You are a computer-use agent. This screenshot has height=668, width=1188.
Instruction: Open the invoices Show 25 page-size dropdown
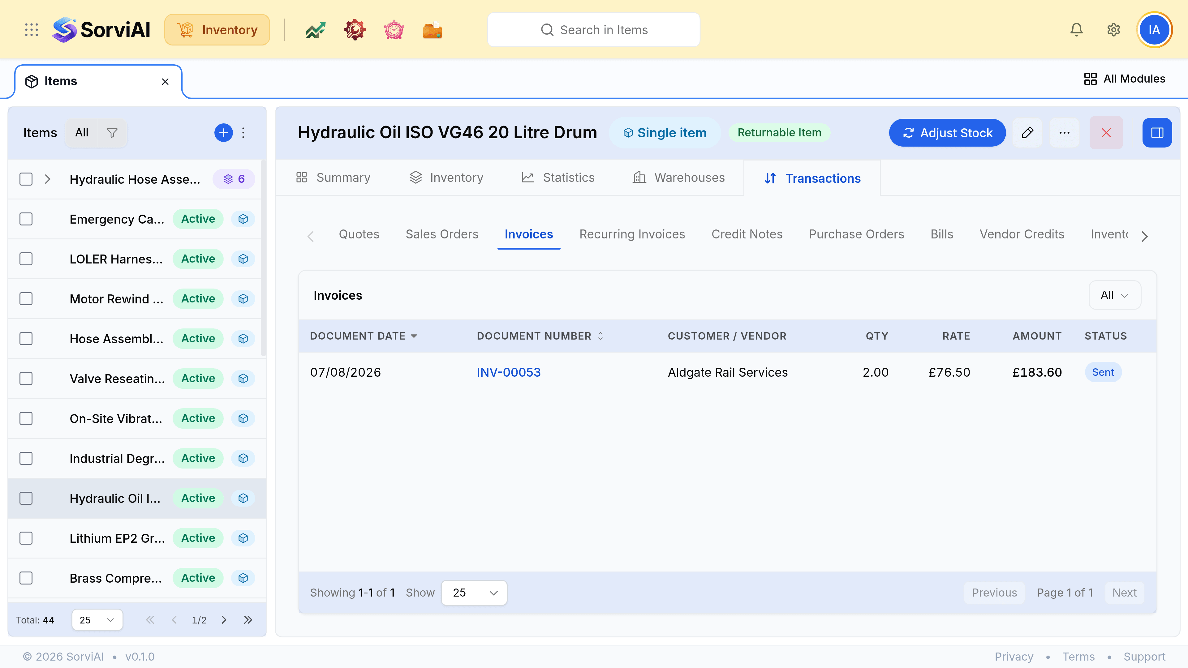tap(474, 593)
